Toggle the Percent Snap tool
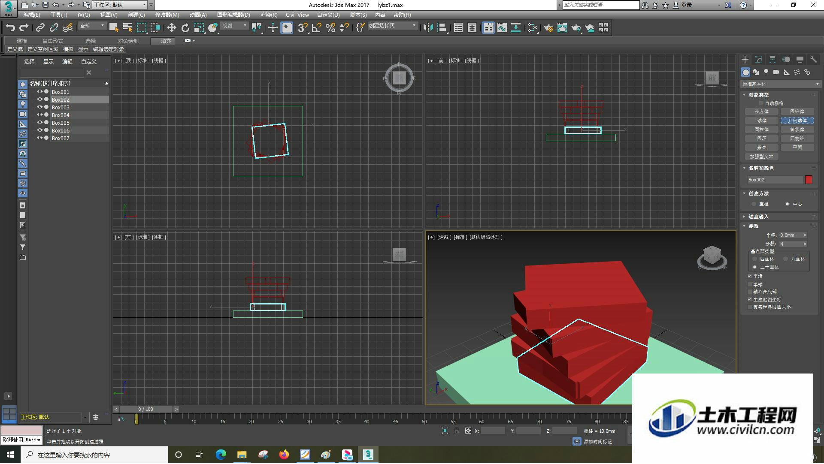This screenshot has height=464, width=824. [x=330, y=28]
